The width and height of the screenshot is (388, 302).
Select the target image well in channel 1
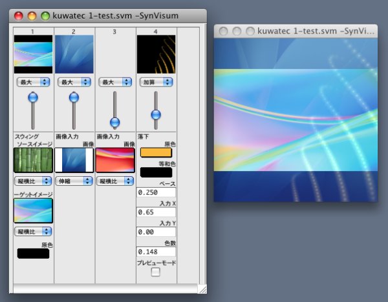tap(33, 210)
